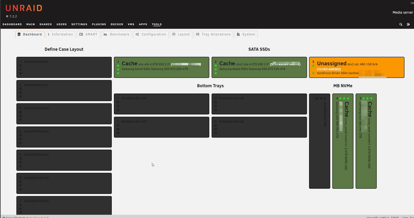The height and width of the screenshot is (218, 414).
Task: Open the USERS menu
Action: tap(62, 24)
